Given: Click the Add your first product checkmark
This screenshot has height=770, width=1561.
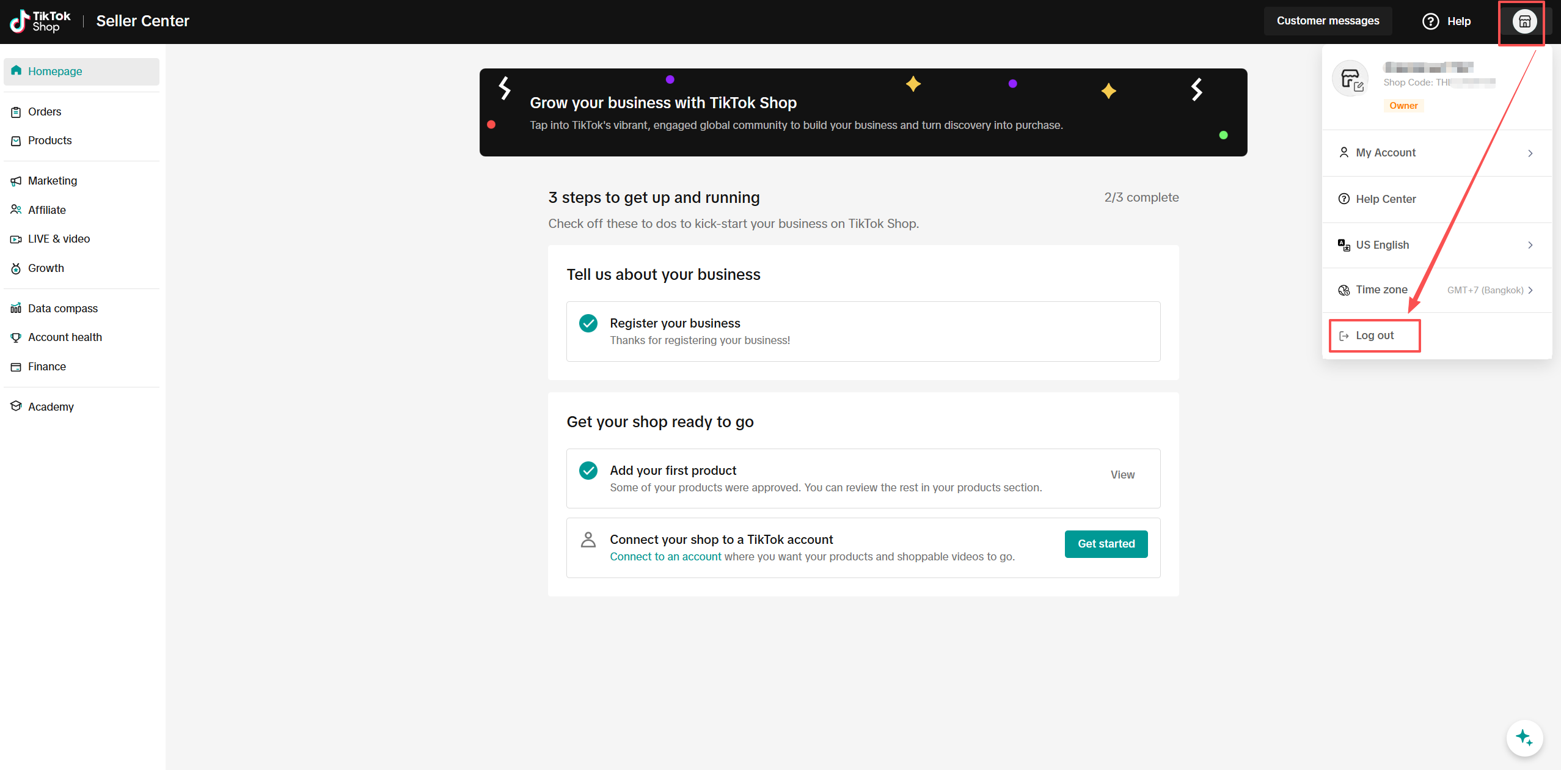Looking at the screenshot, I should (588, 471).
